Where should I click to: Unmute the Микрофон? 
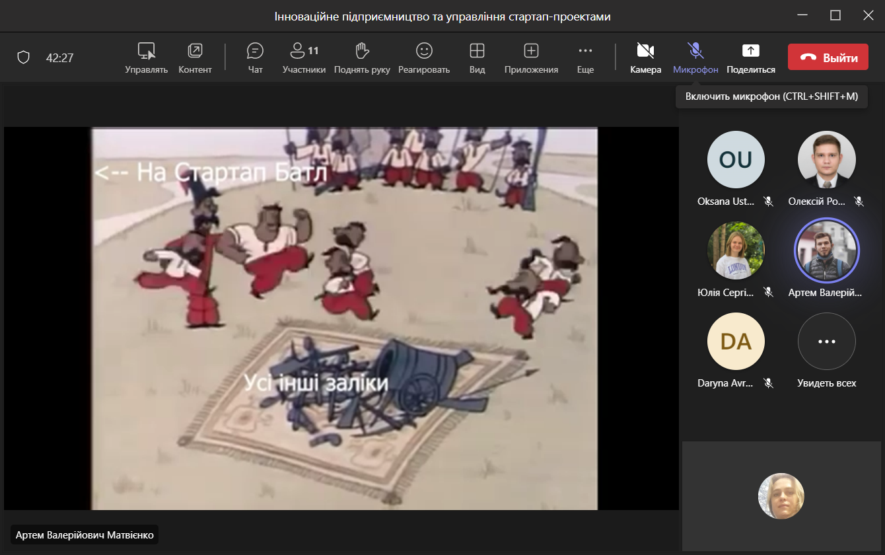[x=695, y=57]
